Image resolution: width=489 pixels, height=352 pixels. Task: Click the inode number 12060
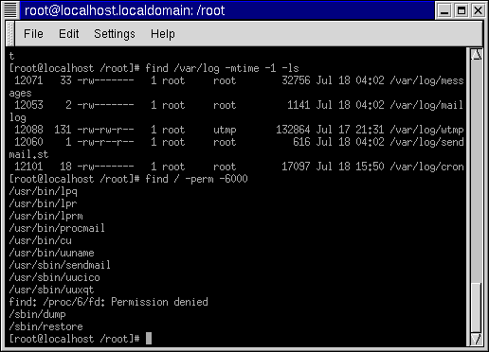coord(28,142)
